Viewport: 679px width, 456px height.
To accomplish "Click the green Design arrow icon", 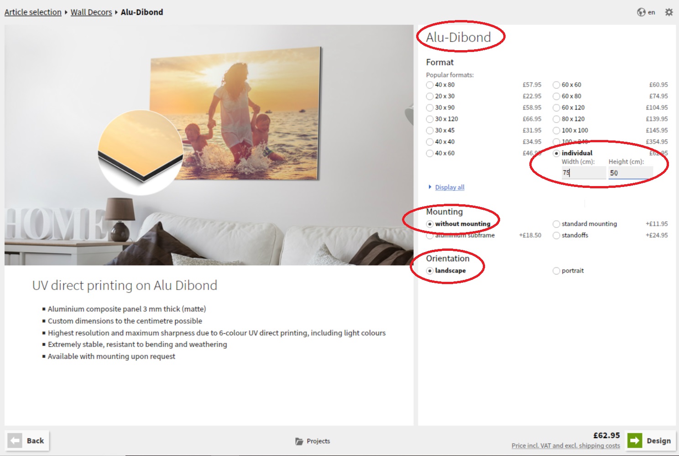I will tap(635, 440).
